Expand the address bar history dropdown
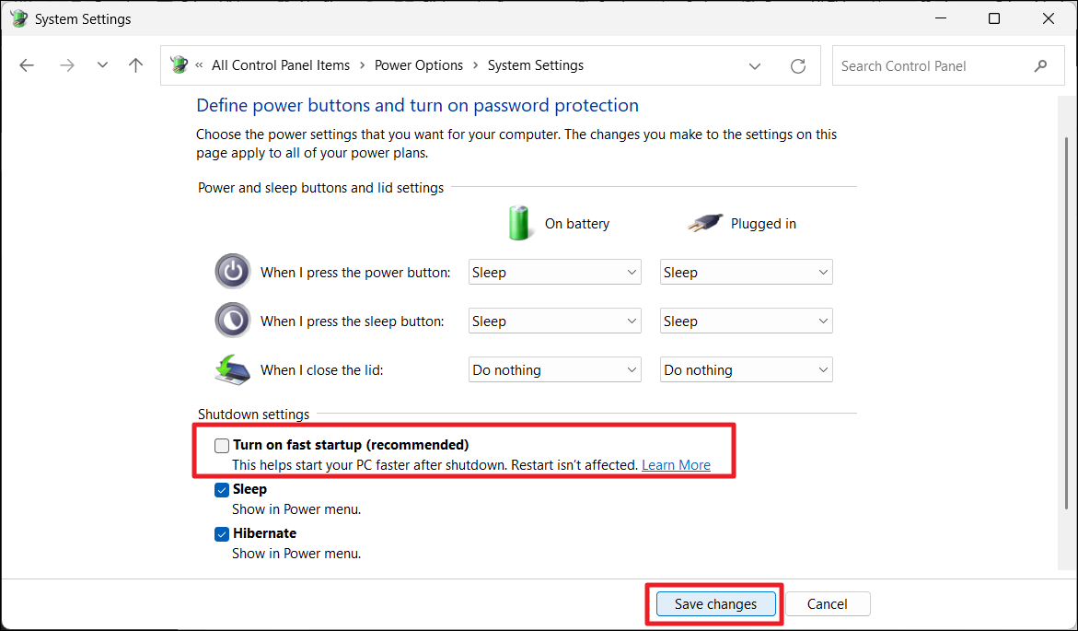Screen dimensions: 1078x631 click(x=755, y=66)
